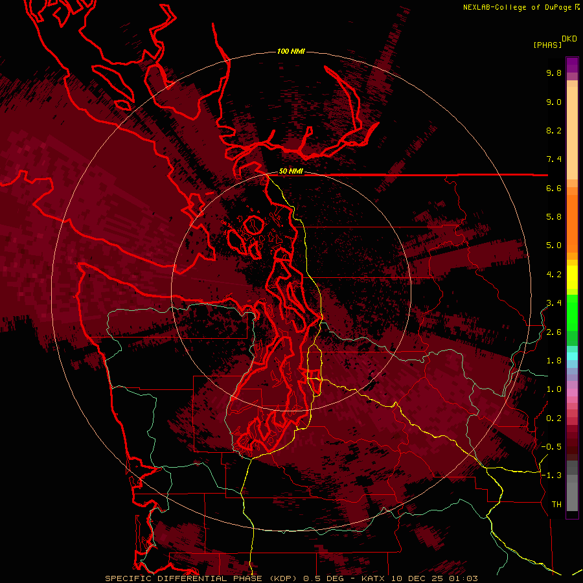Viewport: 583px width, 583px height.
Task: Click the 1.8 legend value
Action: (554, 361)
